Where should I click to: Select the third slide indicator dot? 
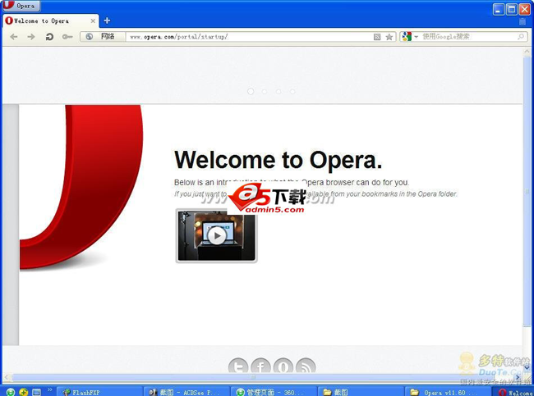pos(279,92)
